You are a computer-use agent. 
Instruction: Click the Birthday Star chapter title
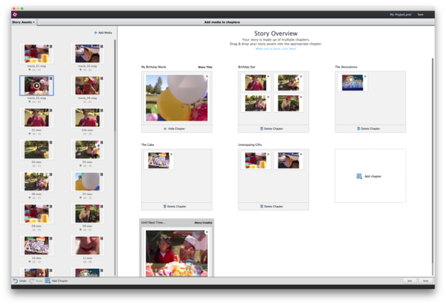pyautogui.click(x=247, y=67)
